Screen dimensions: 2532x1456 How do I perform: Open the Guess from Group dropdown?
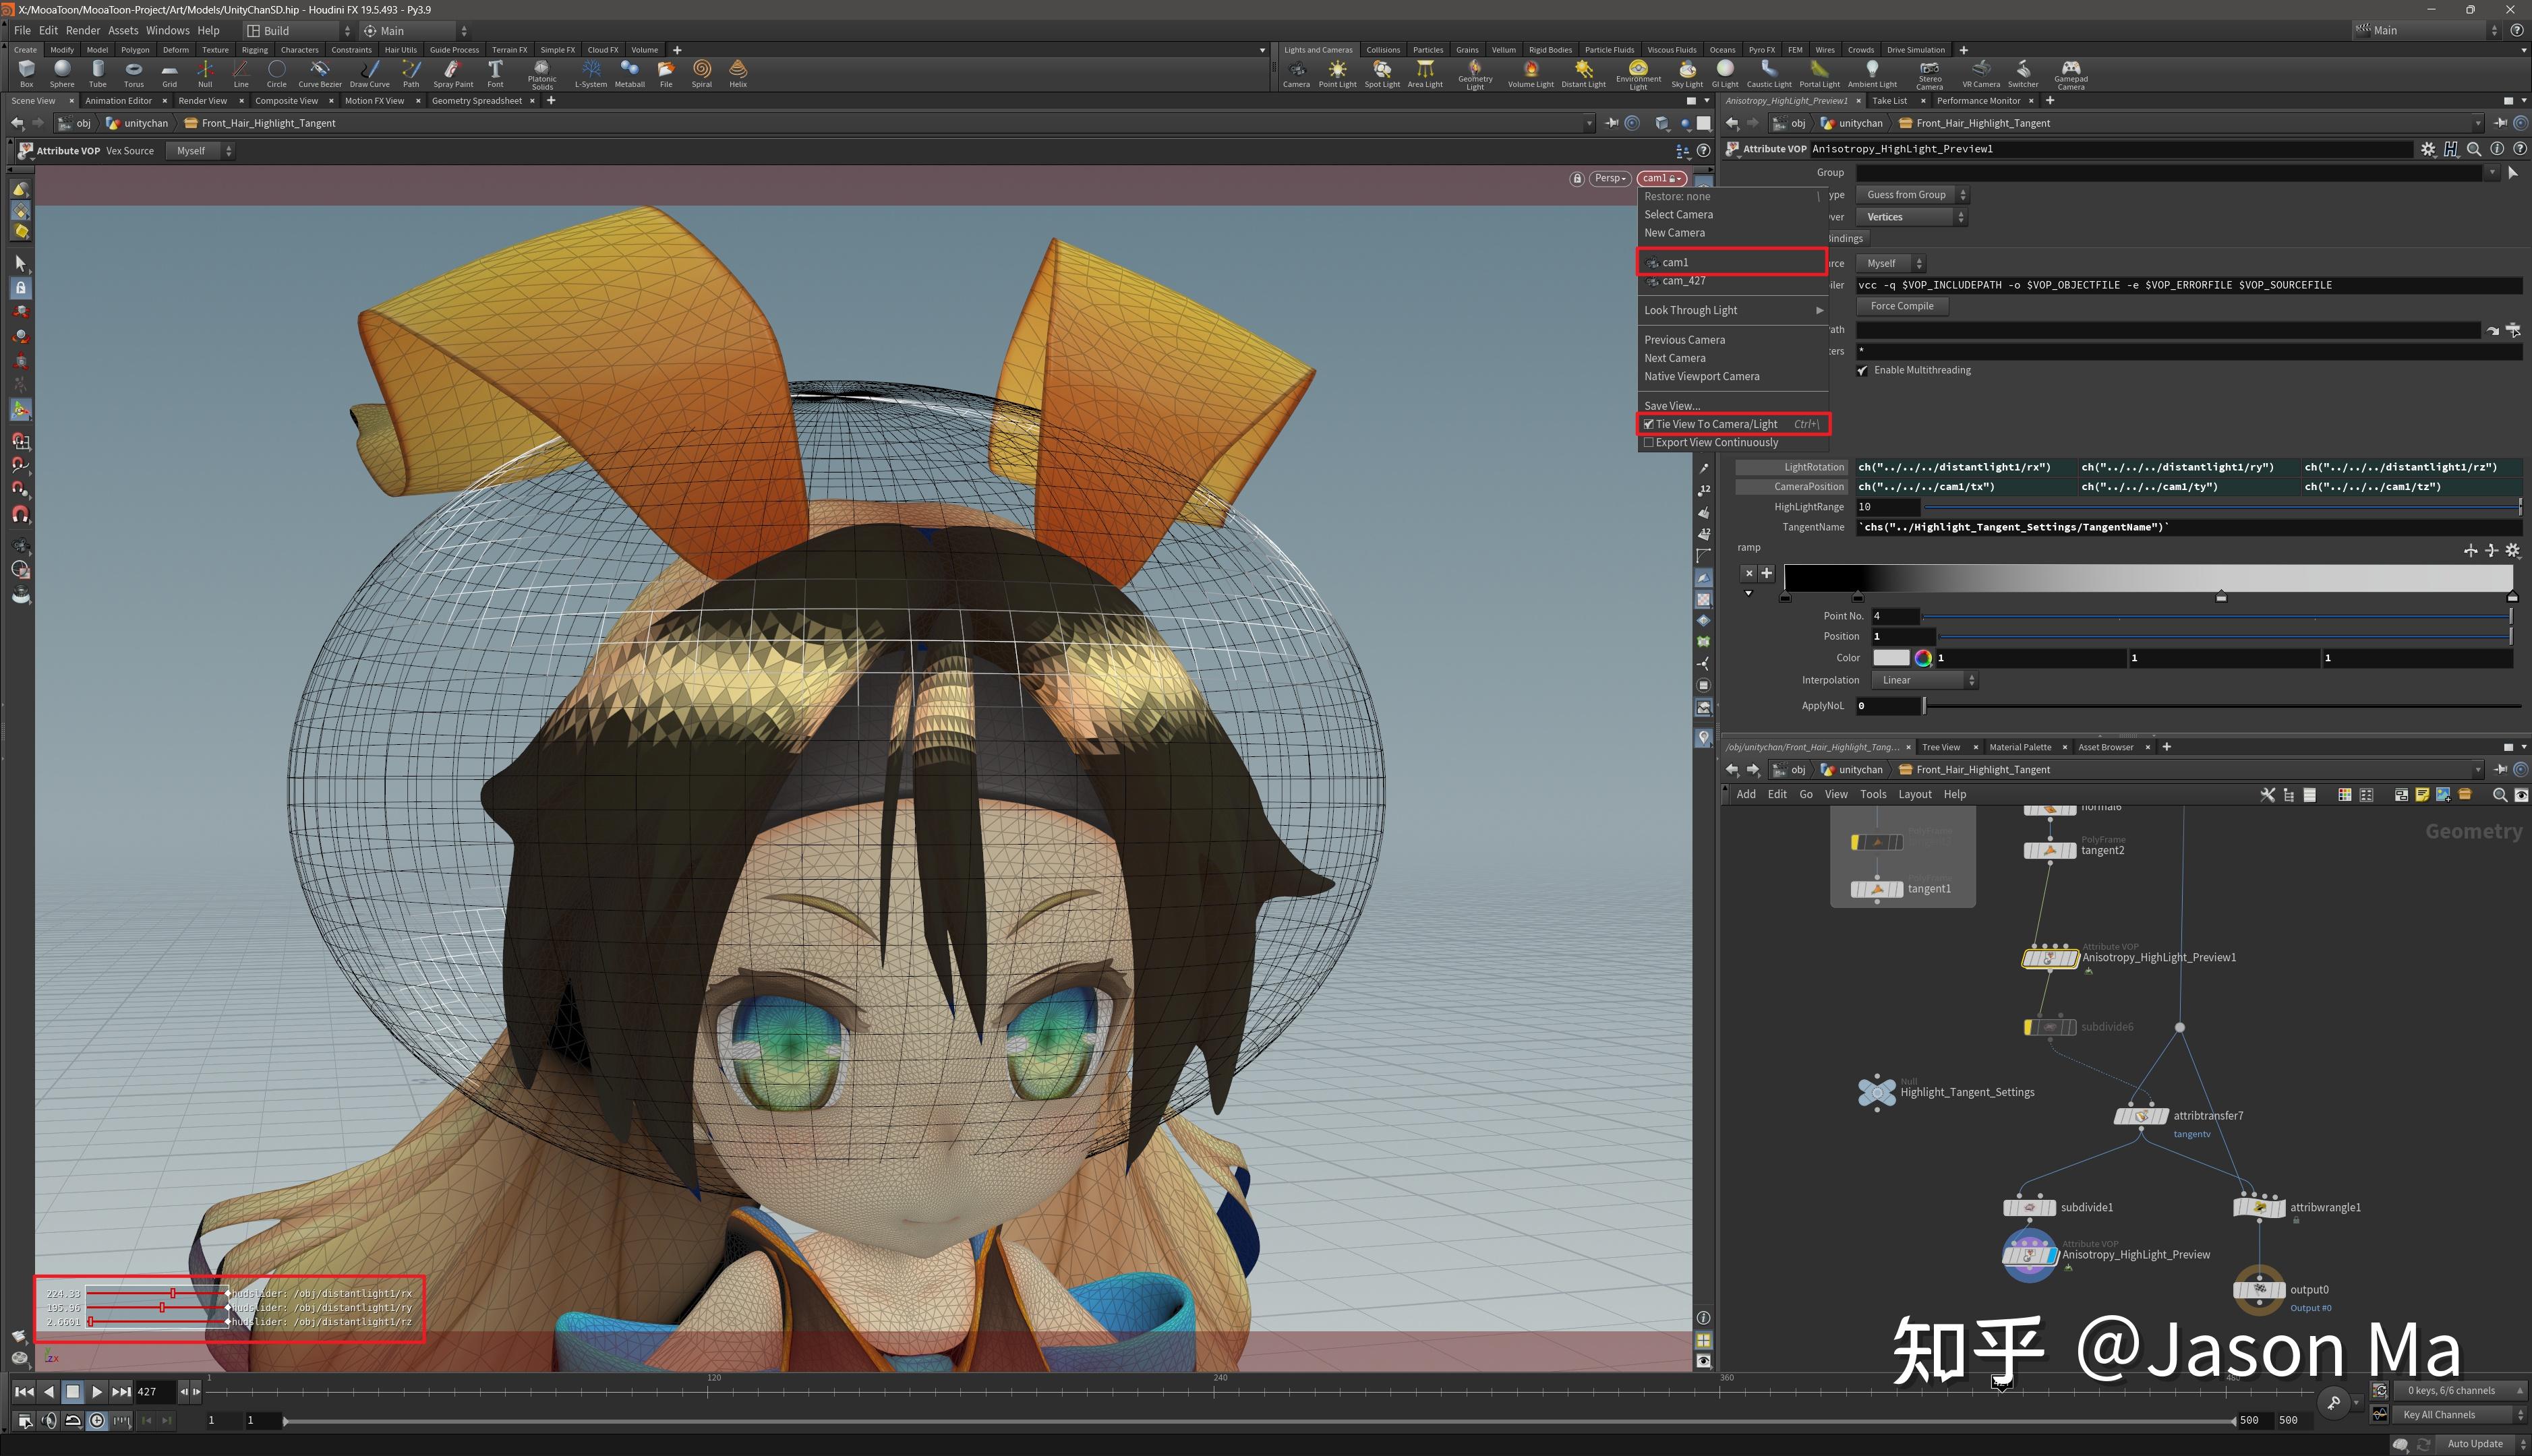(x=1911, y=195)
